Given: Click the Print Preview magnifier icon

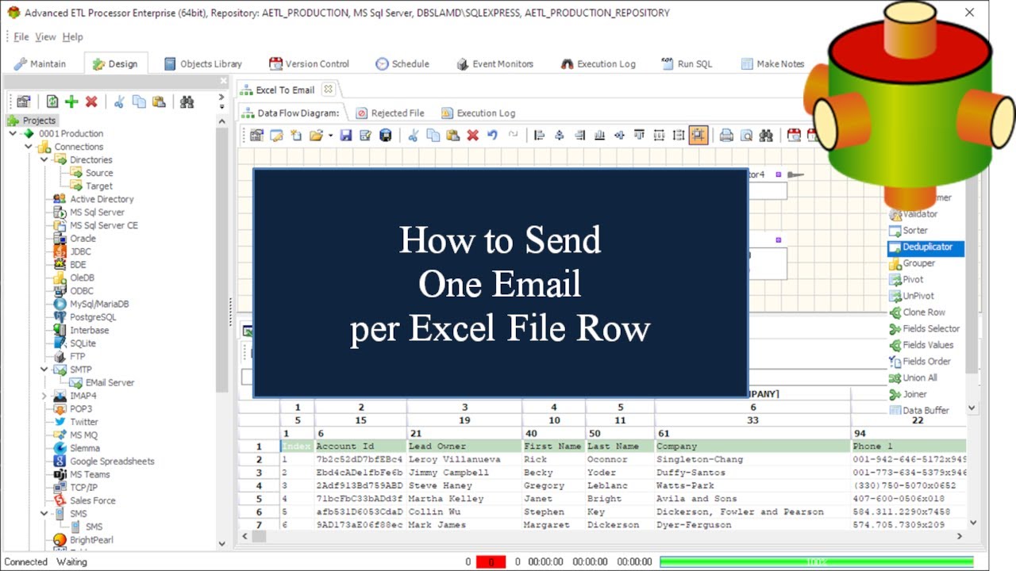Looking at the screenshot, I should [x=746, y=136].
